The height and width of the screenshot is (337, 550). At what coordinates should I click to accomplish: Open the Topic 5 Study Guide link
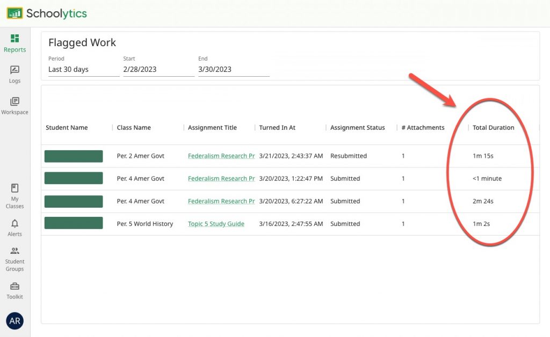coord(216,224)
